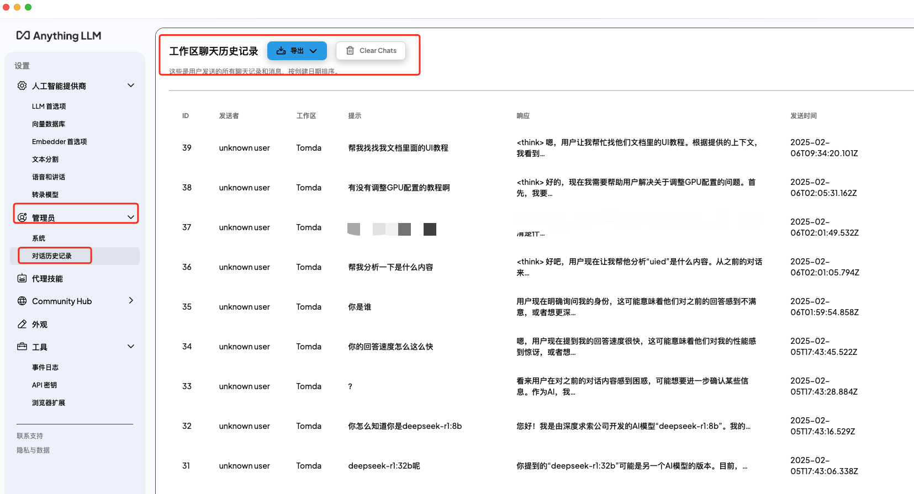The image size is (914, 494).
Task: Open LLM 首选项 settings
Action: click(49, 106)
